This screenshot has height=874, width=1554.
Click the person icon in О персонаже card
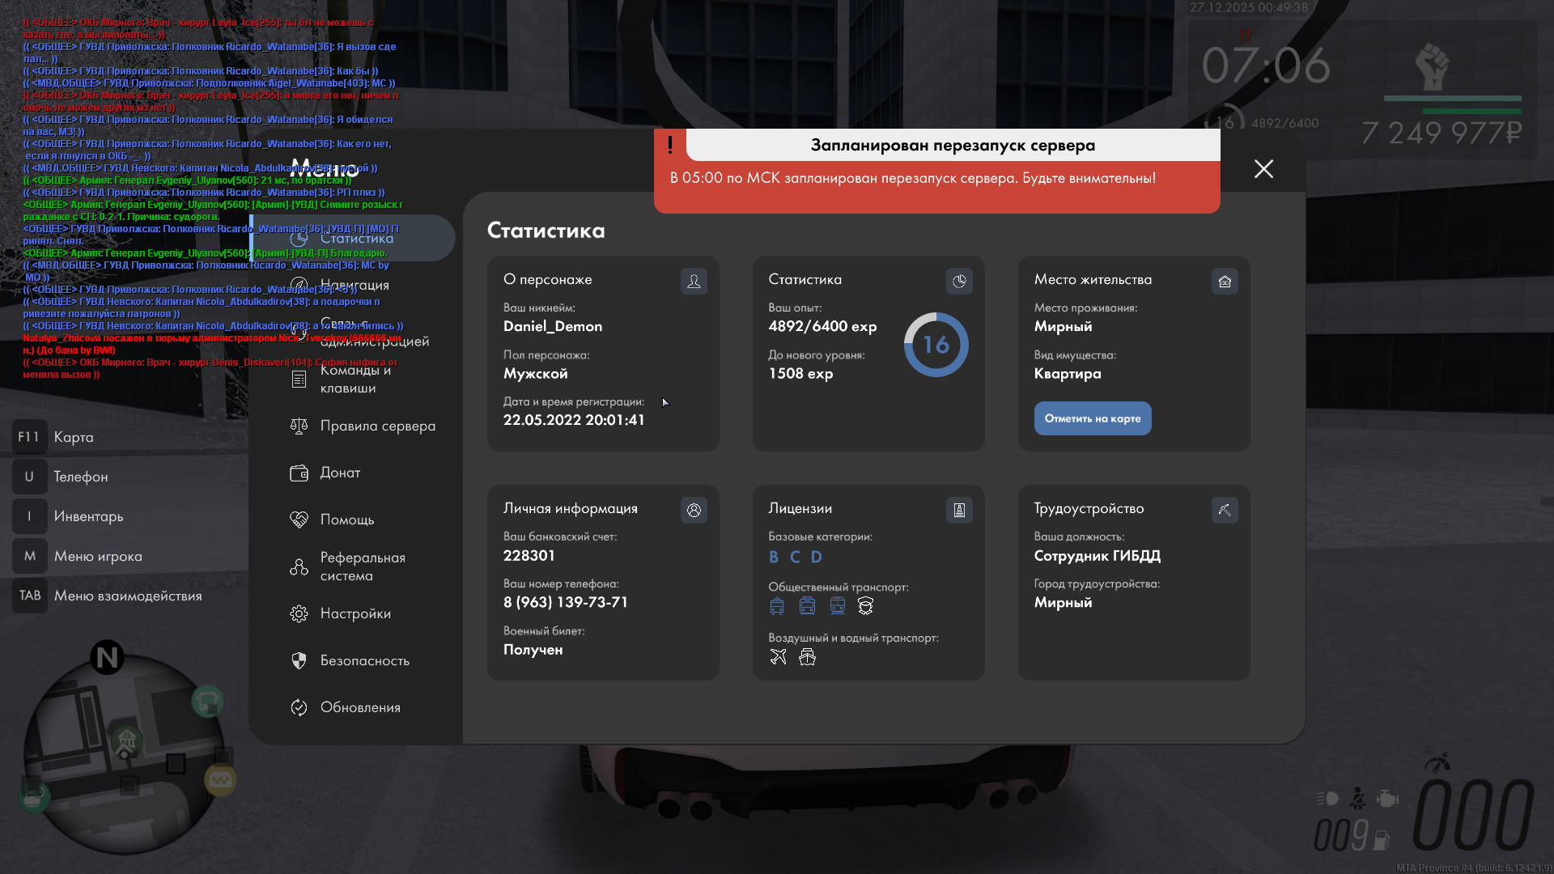point(694,281)
